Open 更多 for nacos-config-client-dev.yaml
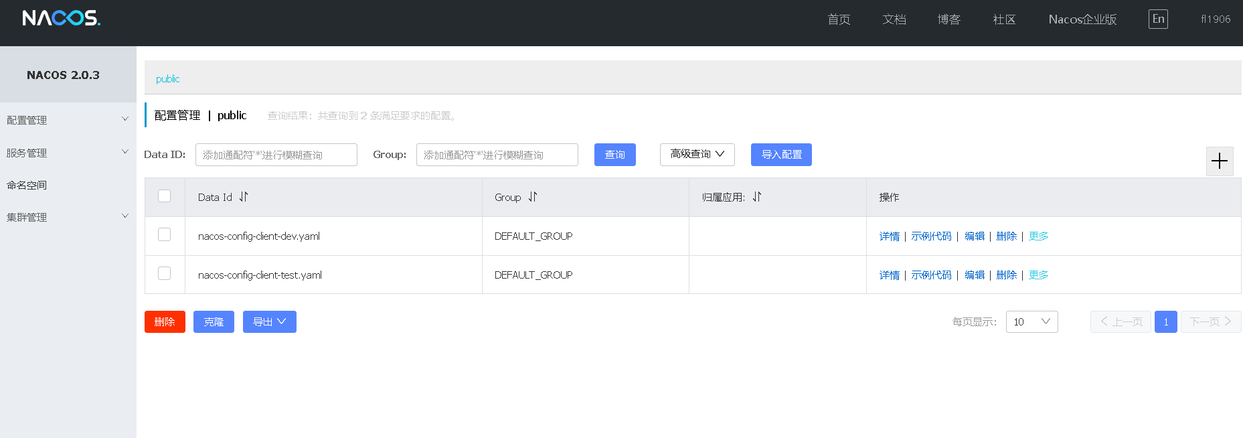The image size is (1243, 438). click(1038, 236)
